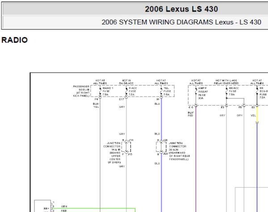
Task: Click the dashed junction connector 14 & 15 box
Action: coord(126,147)
